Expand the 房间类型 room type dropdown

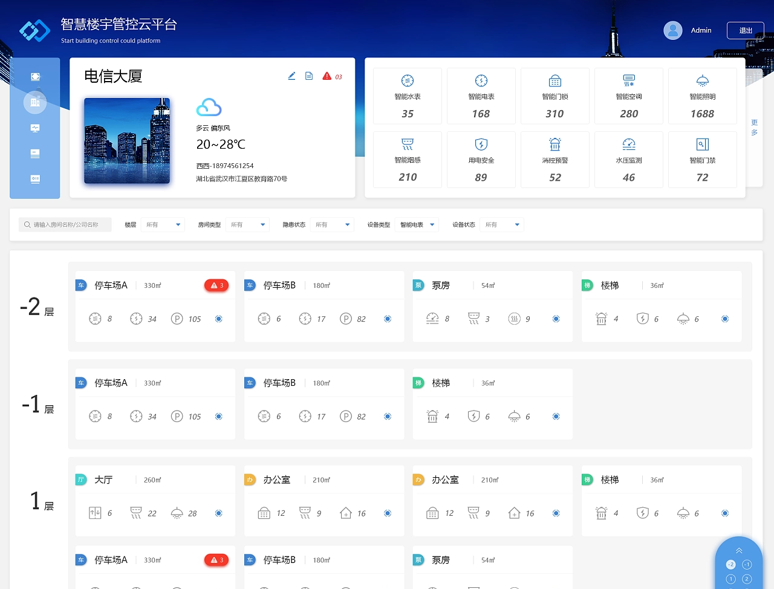click(x=248, y=225)
